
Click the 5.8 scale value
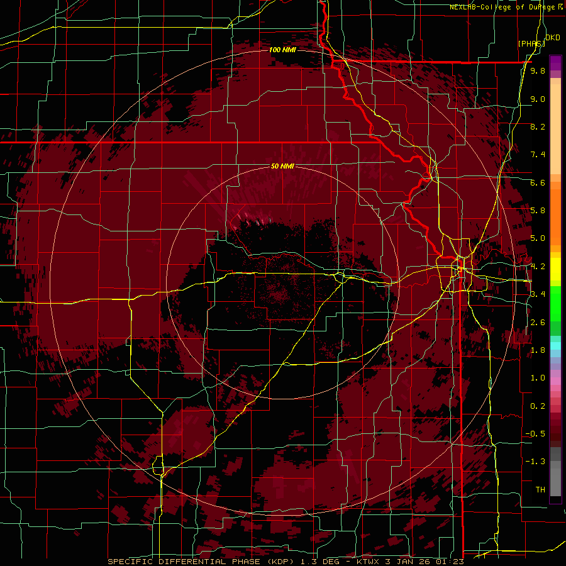coord(538,211)
